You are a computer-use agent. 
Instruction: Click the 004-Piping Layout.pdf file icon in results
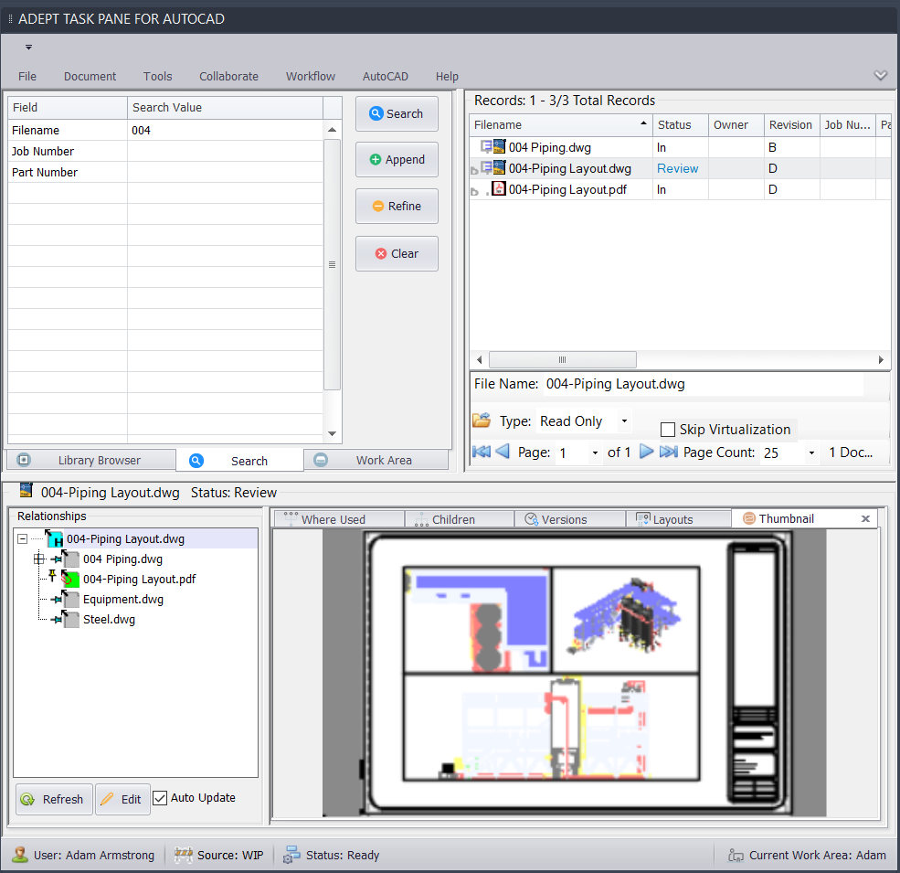[499, 189]
